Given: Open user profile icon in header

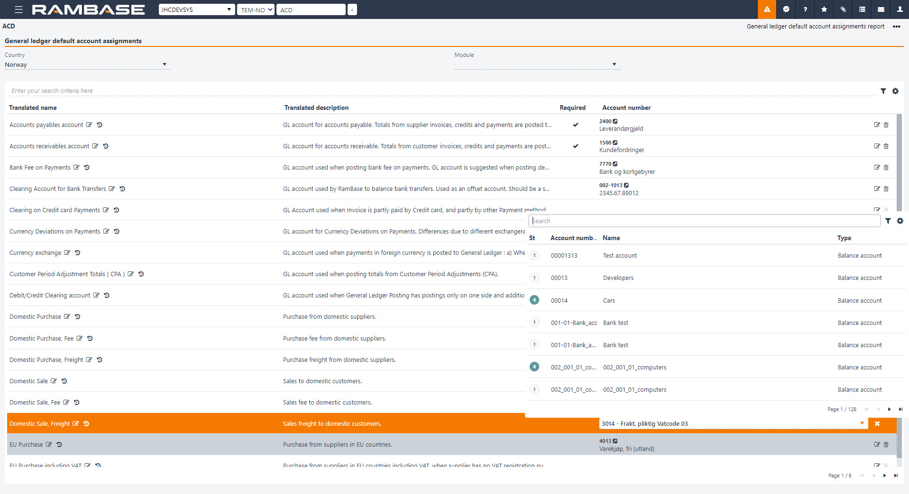Looking at the screenshot, I should click(900, 9).
